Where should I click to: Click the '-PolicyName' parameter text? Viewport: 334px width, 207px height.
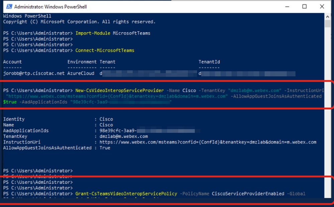195,194
